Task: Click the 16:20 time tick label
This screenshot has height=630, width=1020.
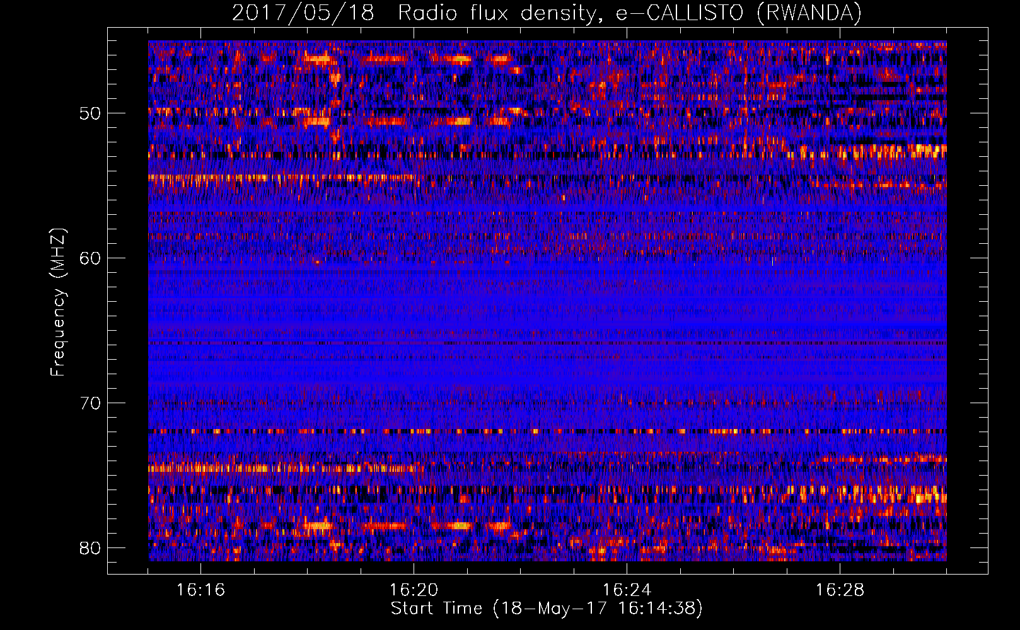Action: (414, 590)
